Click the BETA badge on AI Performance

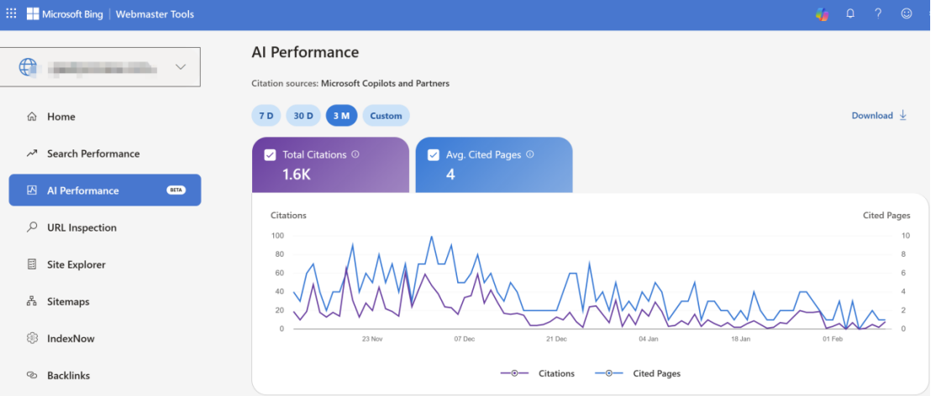click(176, 190)
